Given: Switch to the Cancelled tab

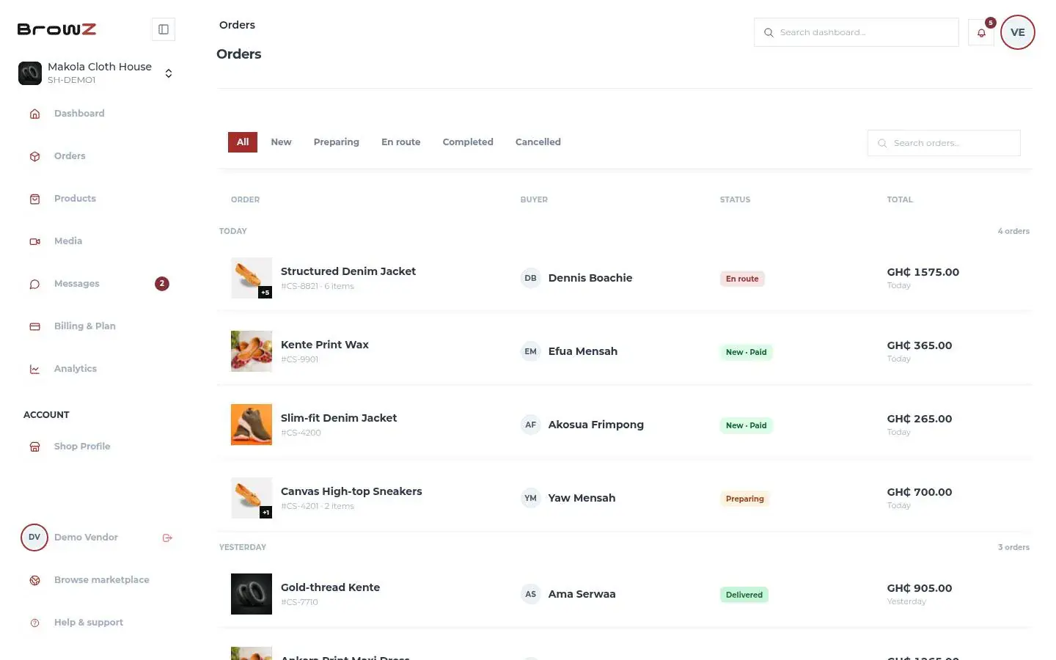Looking at the screenshot, I should pos(538,142).
